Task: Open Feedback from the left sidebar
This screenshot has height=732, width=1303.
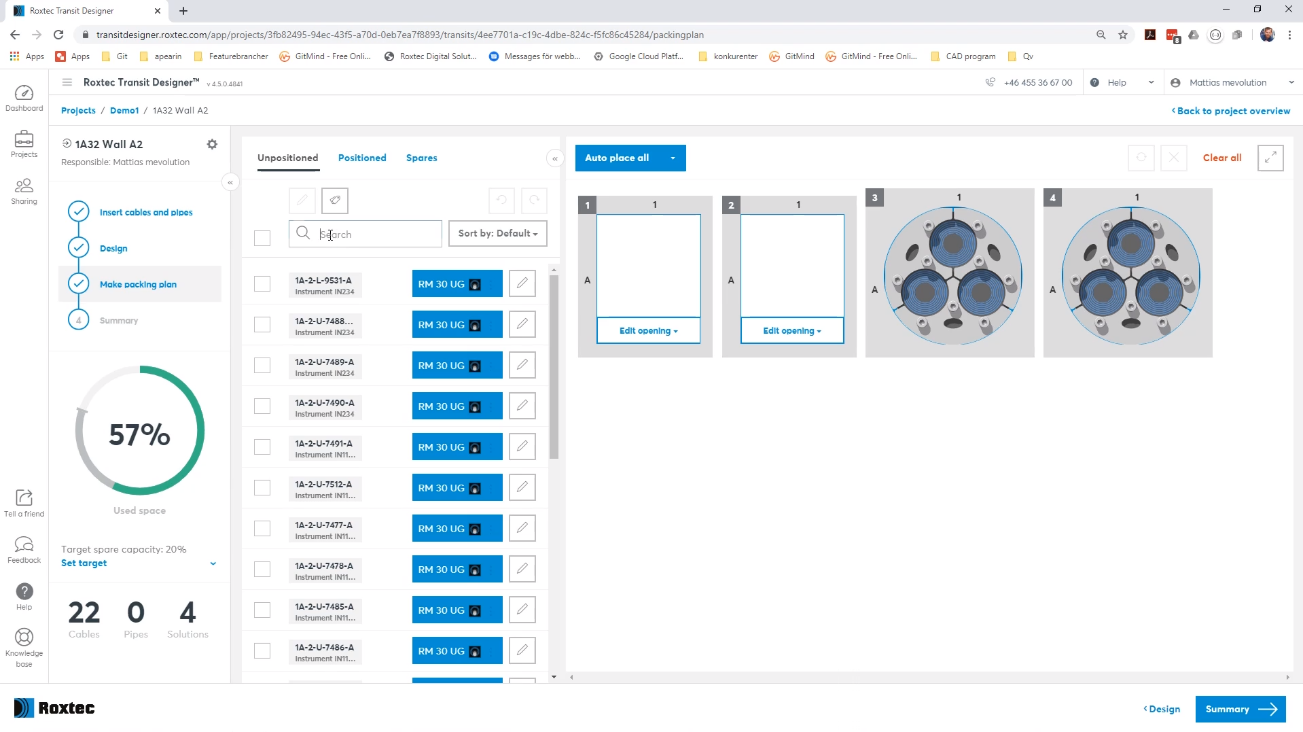Action: (x=24, y=550)
